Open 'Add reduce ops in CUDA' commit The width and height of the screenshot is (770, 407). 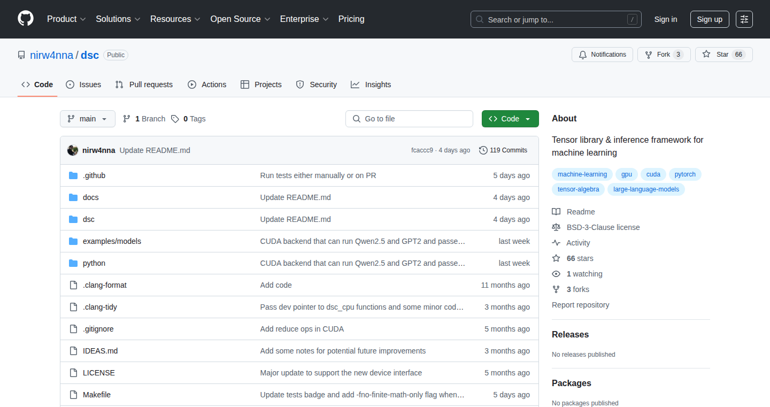302,329
